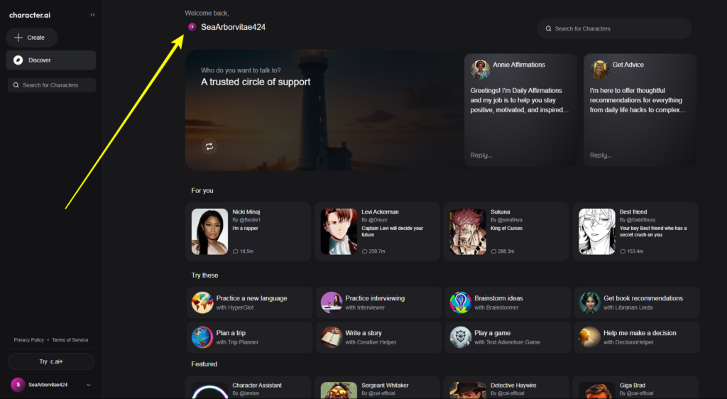Click chat count icon on Levi Ackerman card

[x=364, y=251]
